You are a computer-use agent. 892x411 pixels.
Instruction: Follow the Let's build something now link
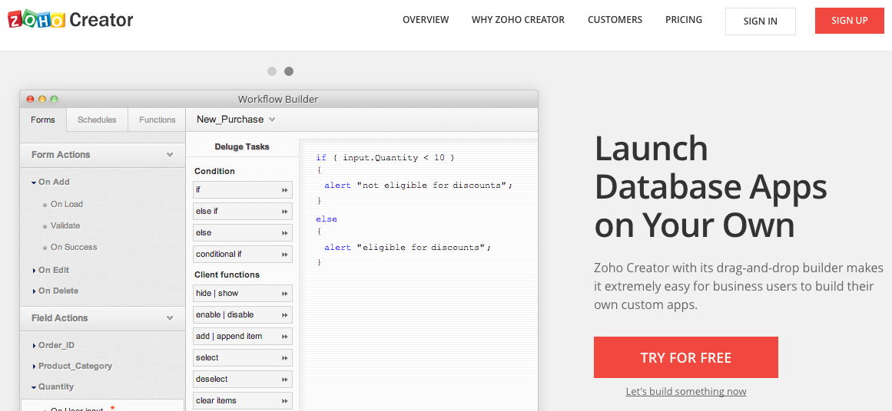(685, 392)
